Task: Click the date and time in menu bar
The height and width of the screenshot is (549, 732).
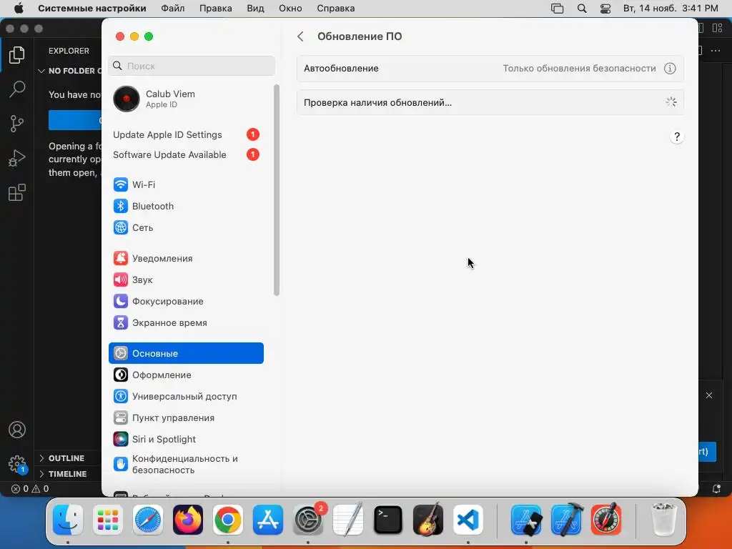Action: pyautogui.click(x=671, y=9)
